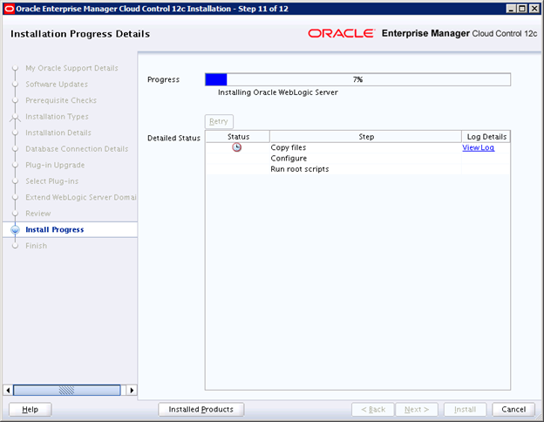Screen dimensions: 544x422
Task: Select the Select Plug-ins step
Action: tap(52, 181)
